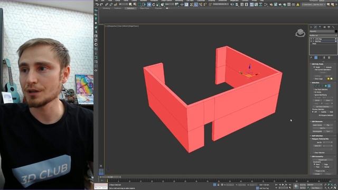
Task: Toggle the Angle Snap icon
Action: pyautogui.click(x=196, y=5)
